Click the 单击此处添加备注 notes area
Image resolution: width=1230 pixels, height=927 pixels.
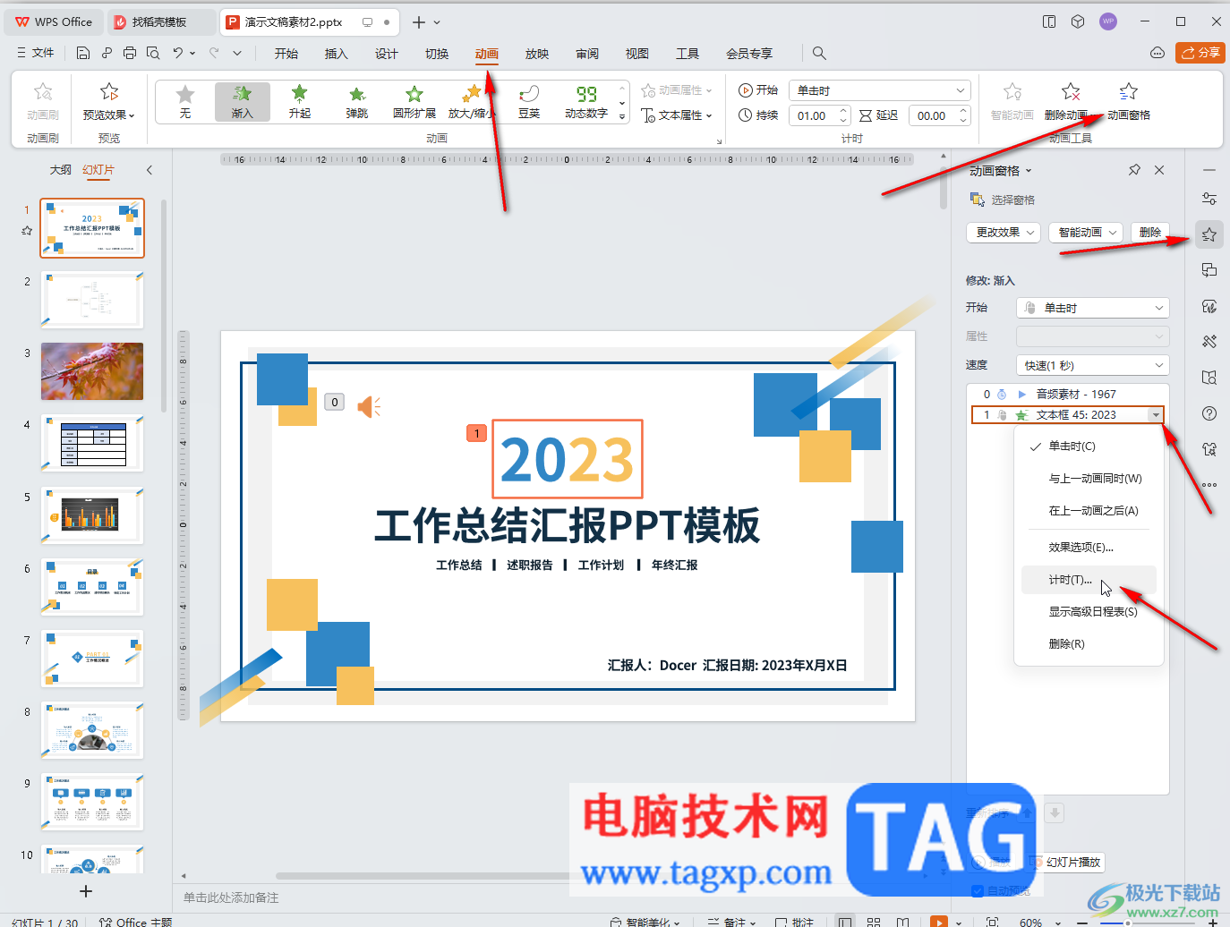point(231,897)
